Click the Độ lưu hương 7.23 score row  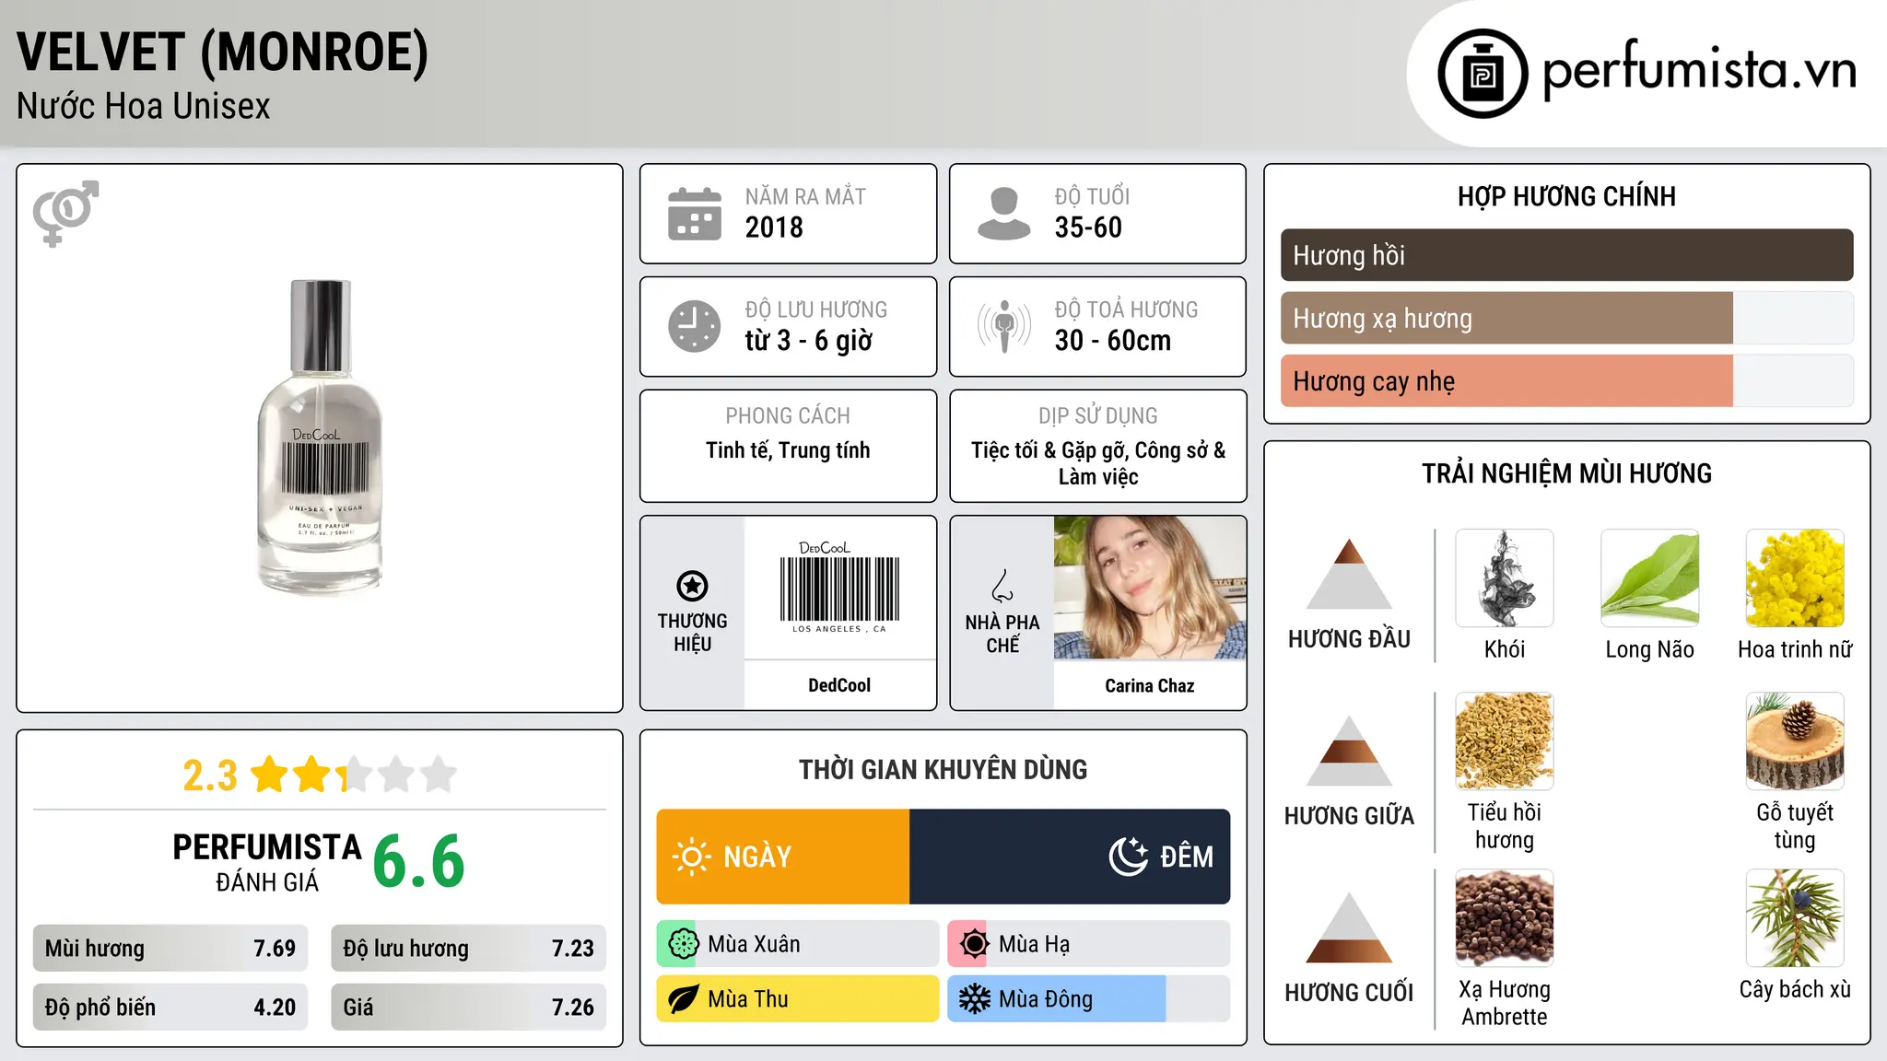click(468, 949)
